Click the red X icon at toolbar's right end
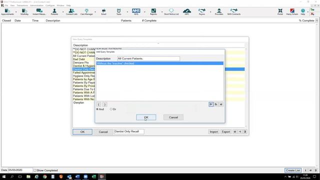 312,14
